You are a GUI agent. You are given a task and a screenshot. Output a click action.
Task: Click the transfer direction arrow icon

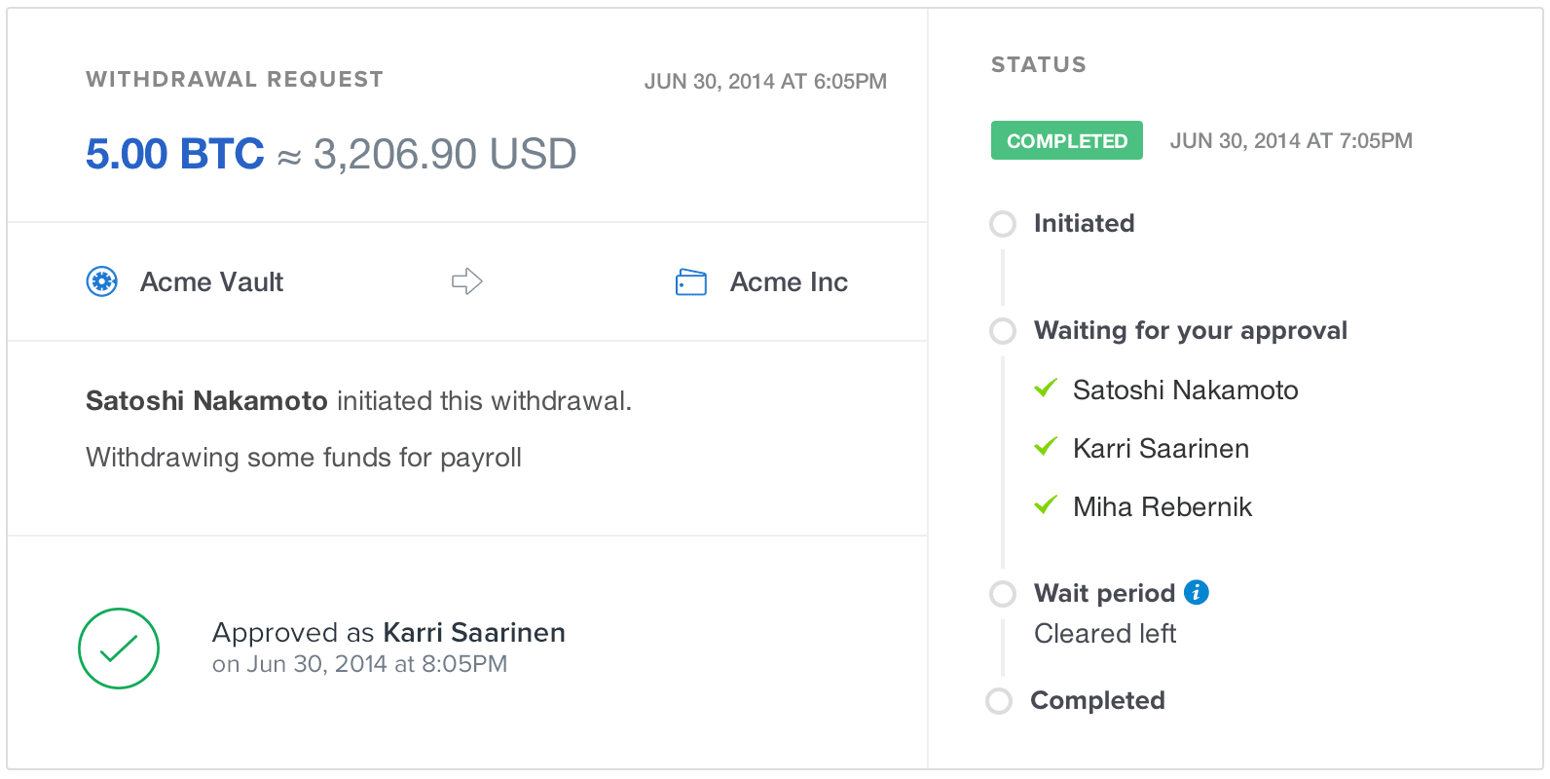pyautogui.click(x=467, y=281)
